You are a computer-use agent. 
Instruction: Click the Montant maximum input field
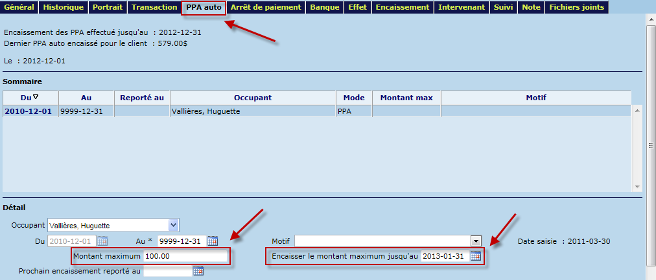pyautogui.click(x=185, y=257)
